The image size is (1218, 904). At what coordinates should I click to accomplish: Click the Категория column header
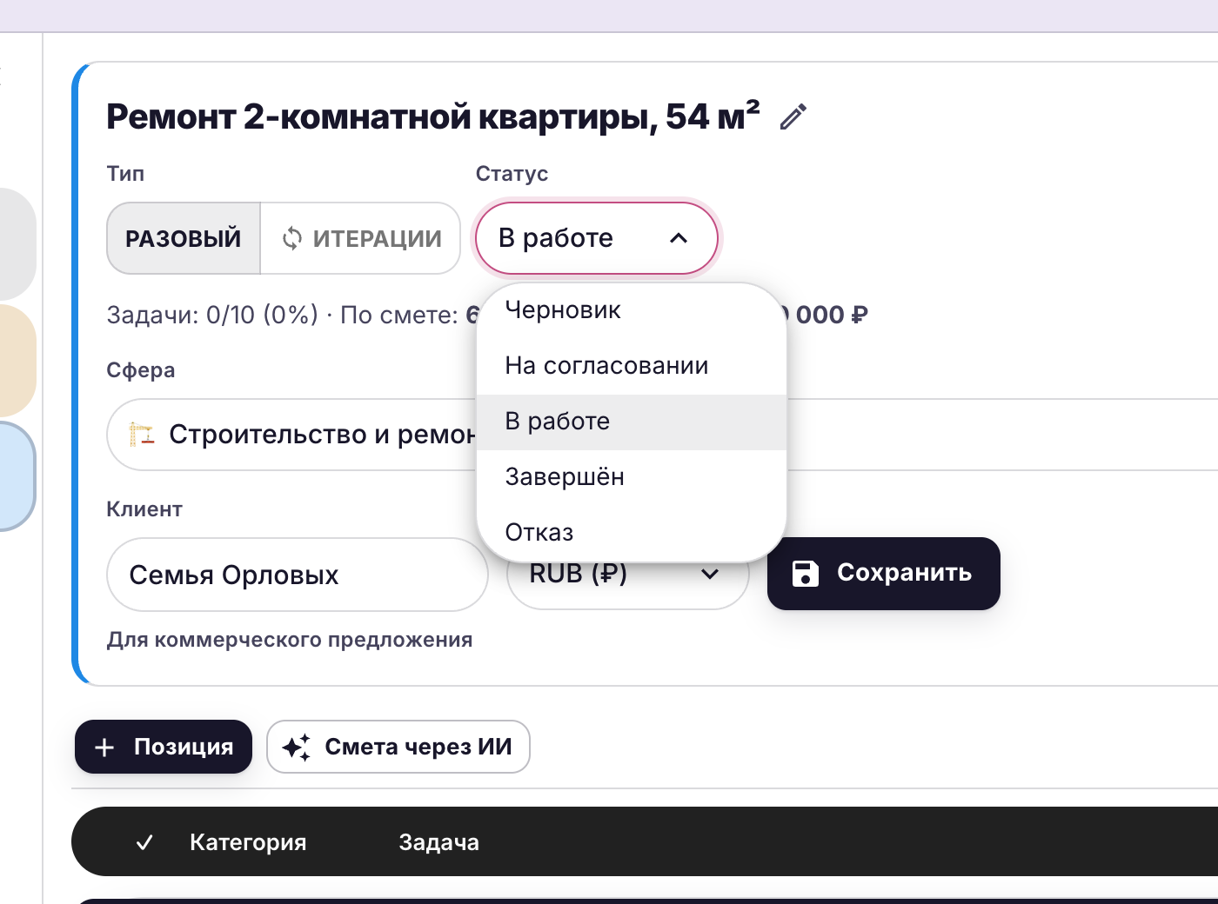248,842
